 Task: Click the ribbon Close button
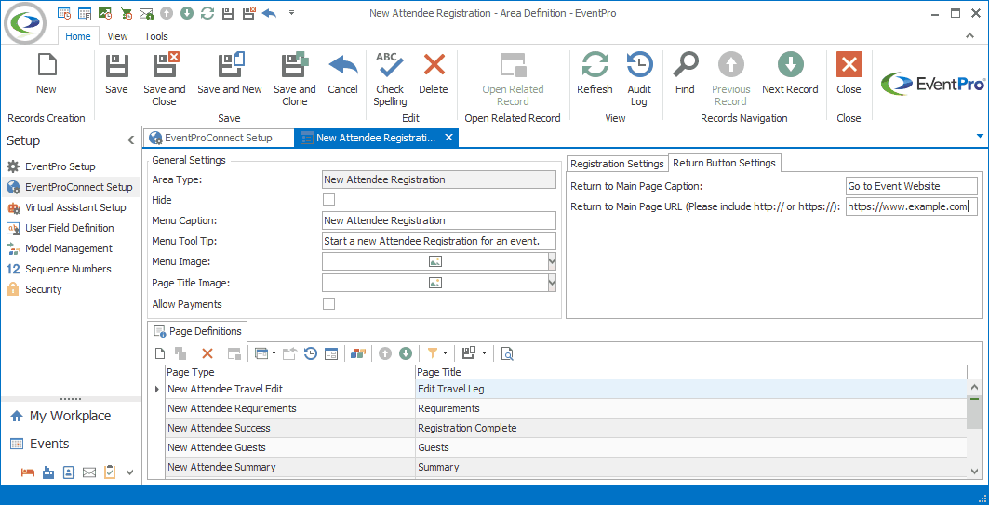[x=849, y=73]
